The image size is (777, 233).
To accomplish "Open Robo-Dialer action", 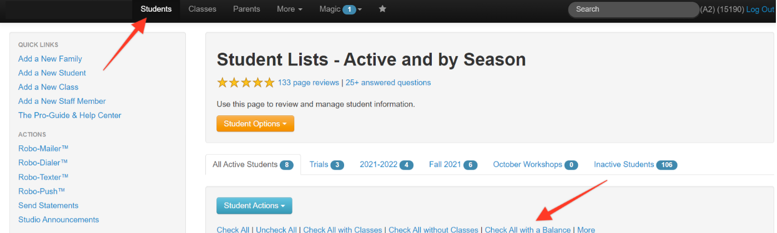I will (43, 163).
